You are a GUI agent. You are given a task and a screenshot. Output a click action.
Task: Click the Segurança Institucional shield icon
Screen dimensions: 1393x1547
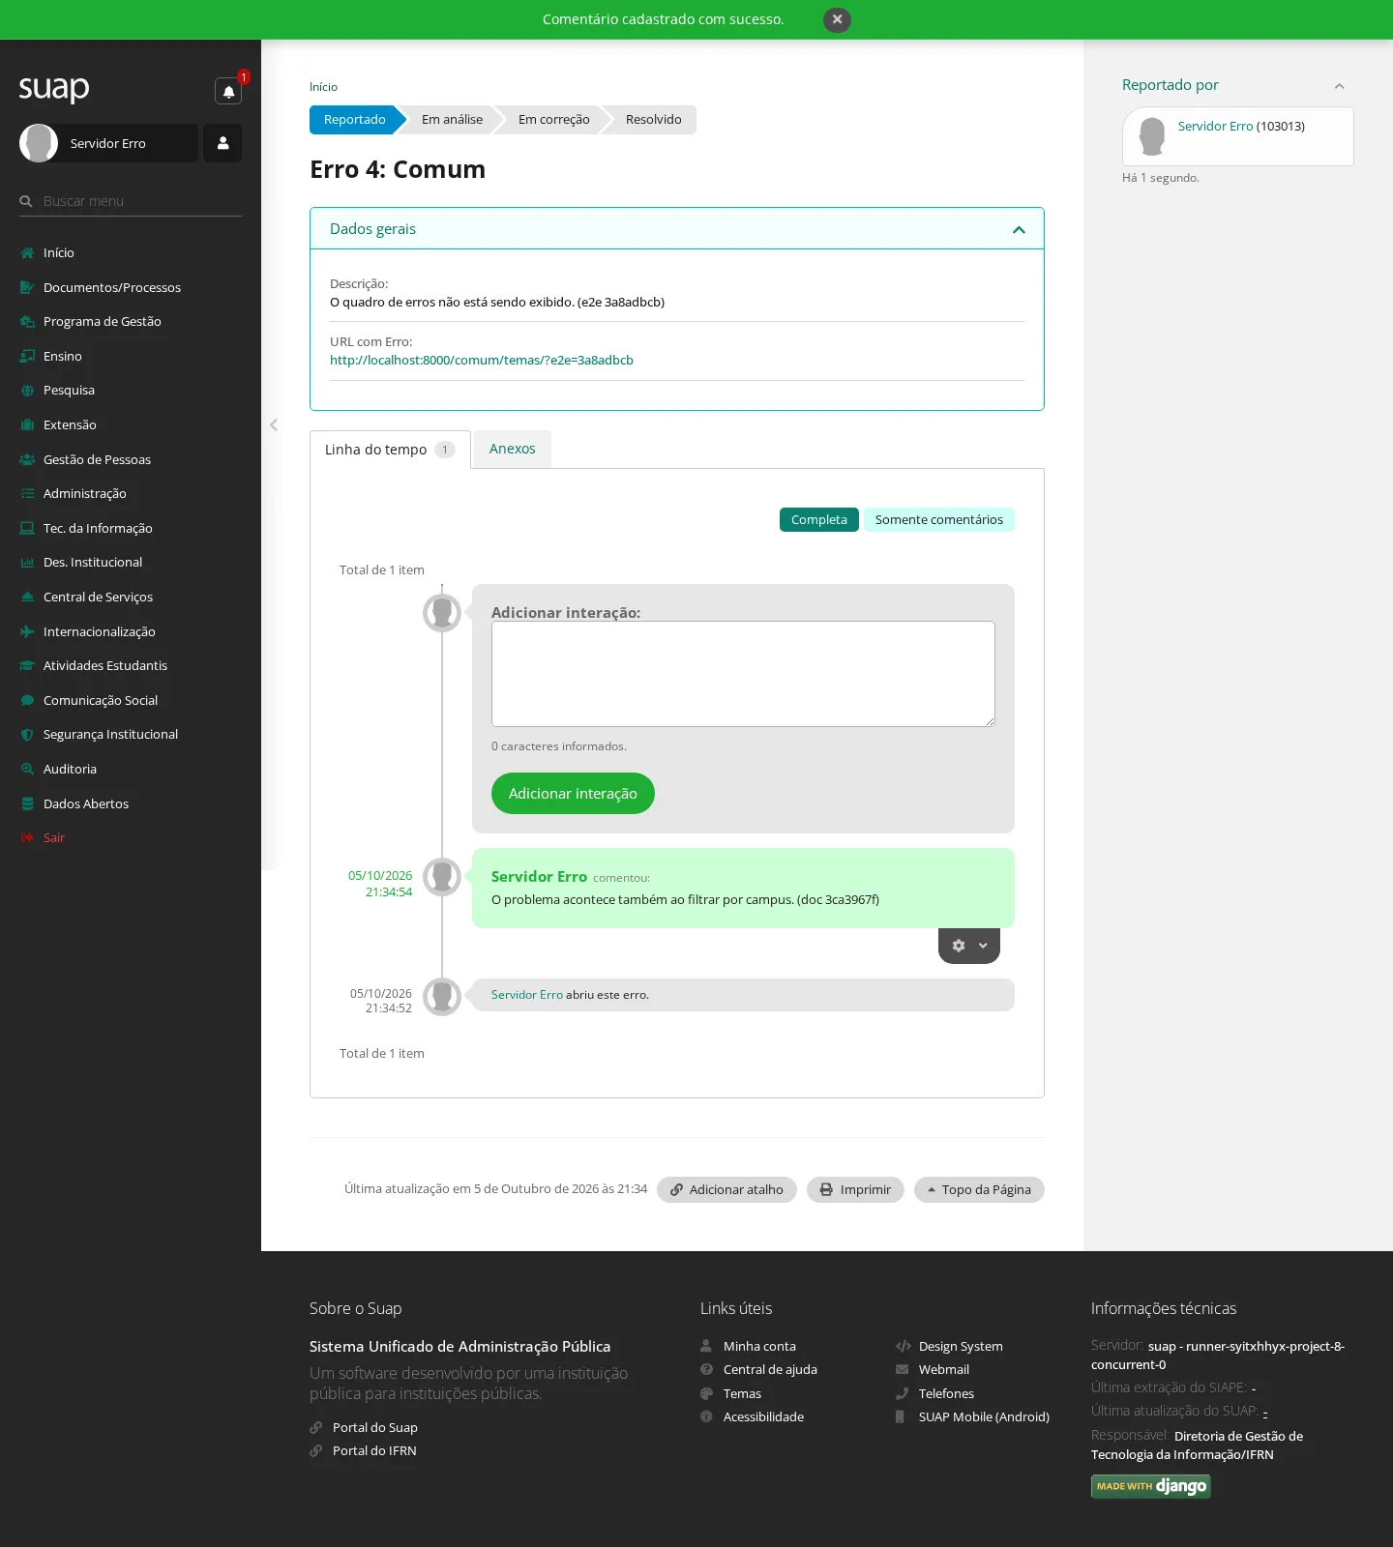click(27, 735)
